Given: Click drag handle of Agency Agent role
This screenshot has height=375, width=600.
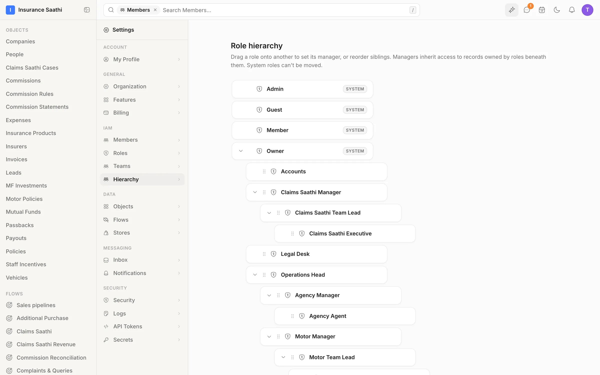Looking at the screenshot, I should coord(292,316).
